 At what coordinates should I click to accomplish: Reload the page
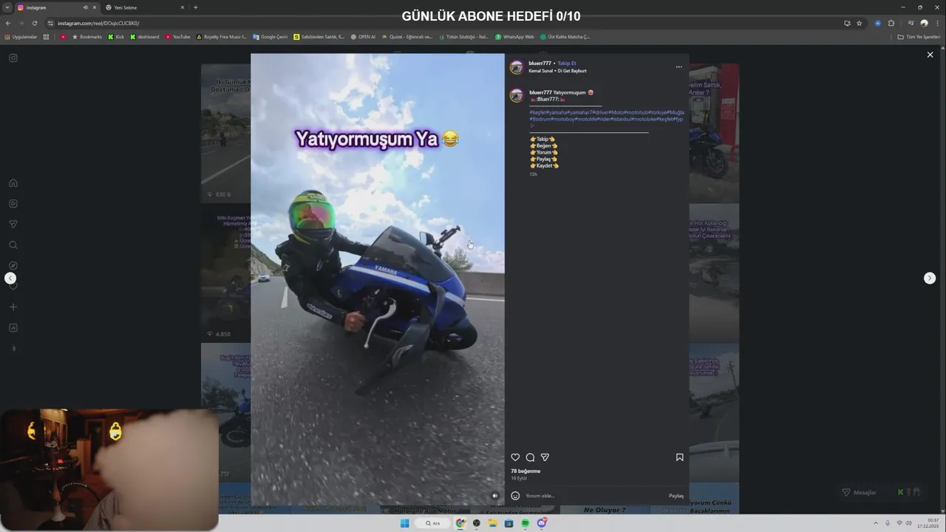pos(34,23)
